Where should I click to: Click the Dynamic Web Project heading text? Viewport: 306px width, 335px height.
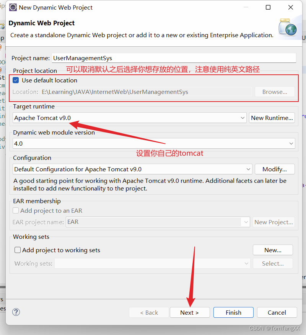pyautogui.click(x=42, y=23)
